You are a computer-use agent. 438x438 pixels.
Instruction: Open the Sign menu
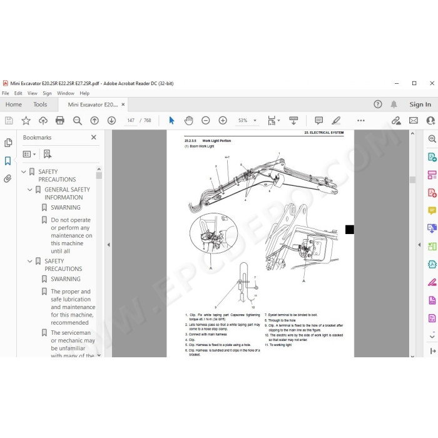tap(47, 93)
